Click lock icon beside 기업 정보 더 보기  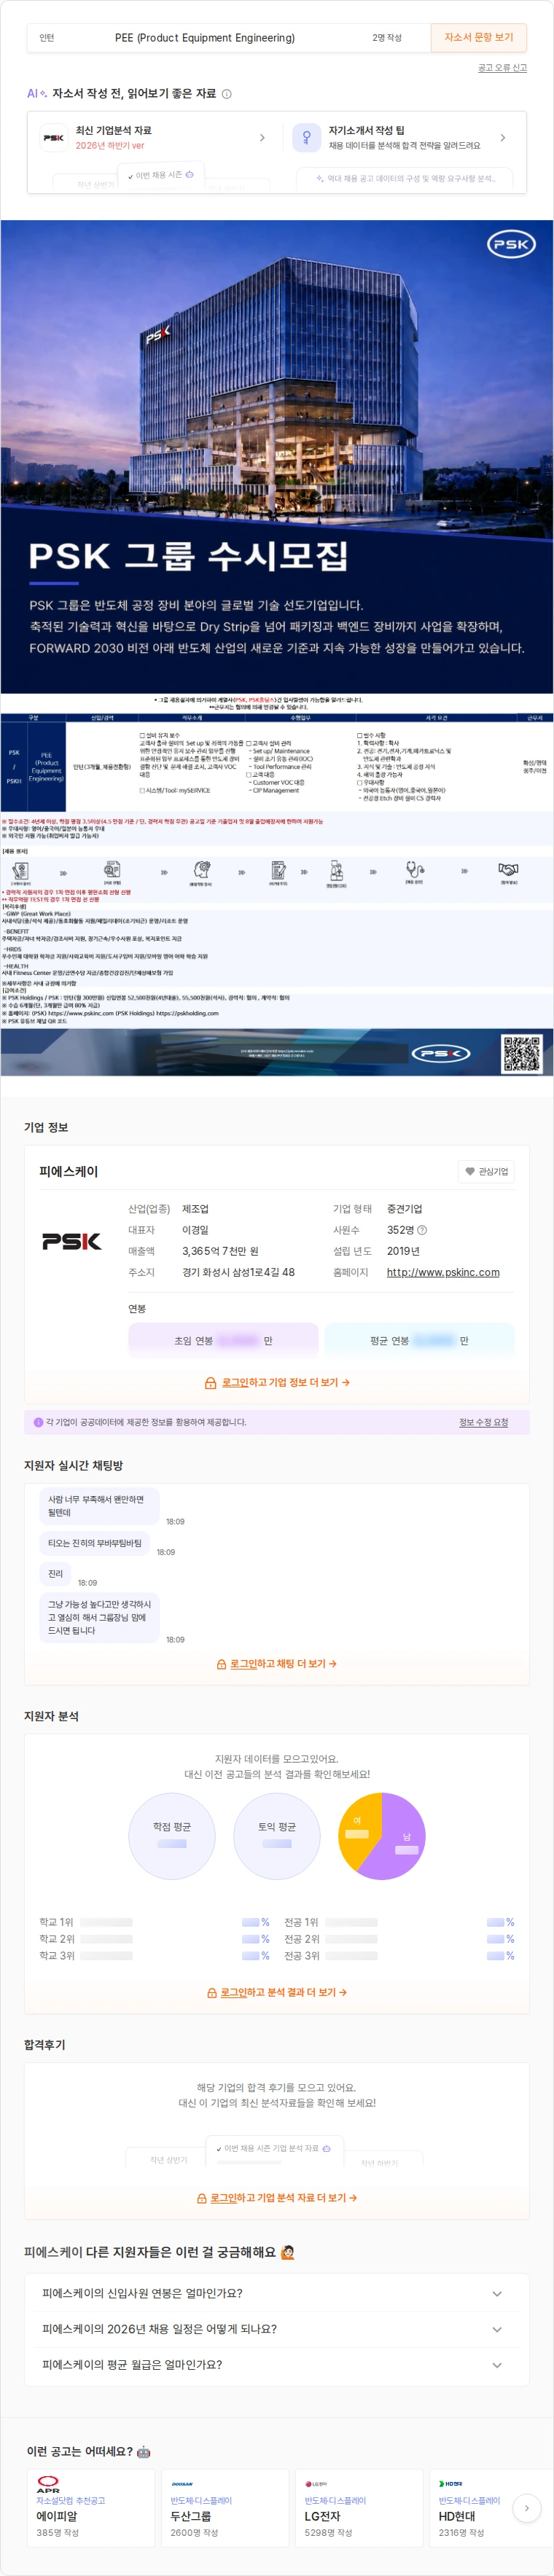click(210, 1383)
